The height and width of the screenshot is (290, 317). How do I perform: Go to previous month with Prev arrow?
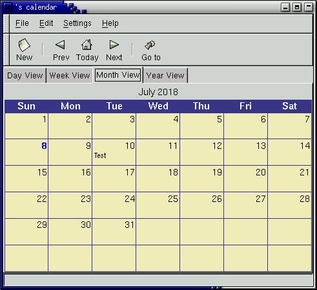(x=61, y=50)
